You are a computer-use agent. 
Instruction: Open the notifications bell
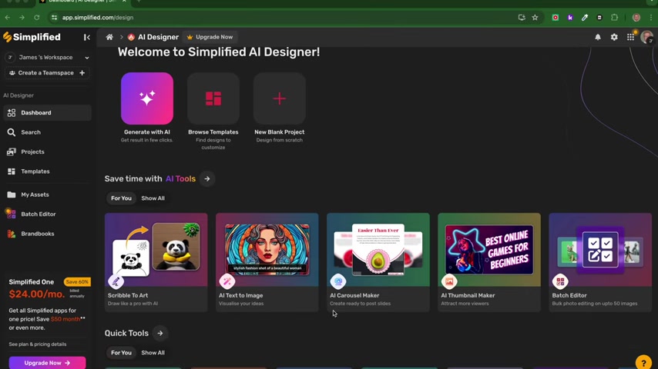pyautogui.click(x=598, y=37)
